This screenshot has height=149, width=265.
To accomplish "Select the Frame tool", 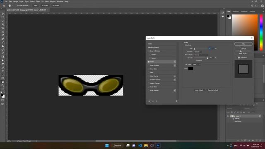I will coord(3,31).
